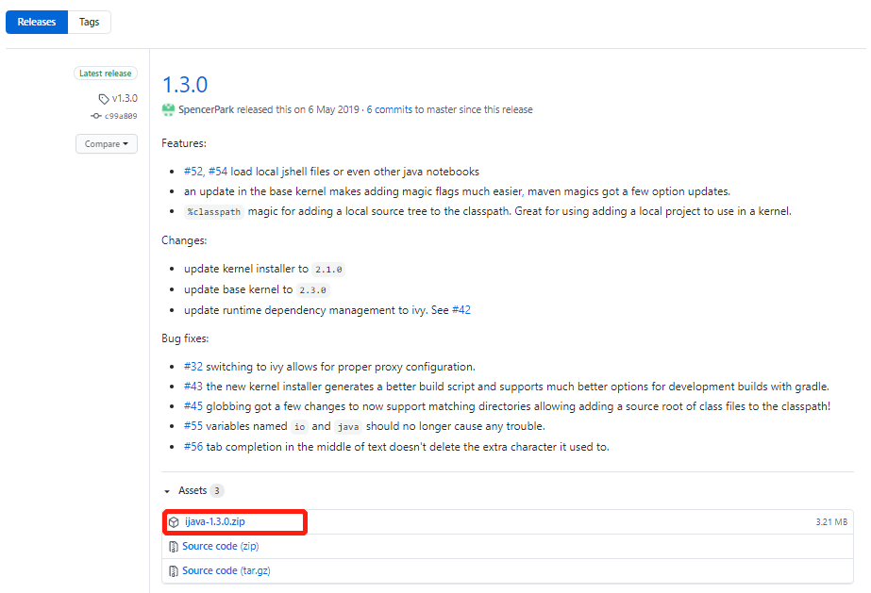Select the Releases tab
Image resolution: width=871 pixels, height=593 pixels.
click(x=36, y=21)
